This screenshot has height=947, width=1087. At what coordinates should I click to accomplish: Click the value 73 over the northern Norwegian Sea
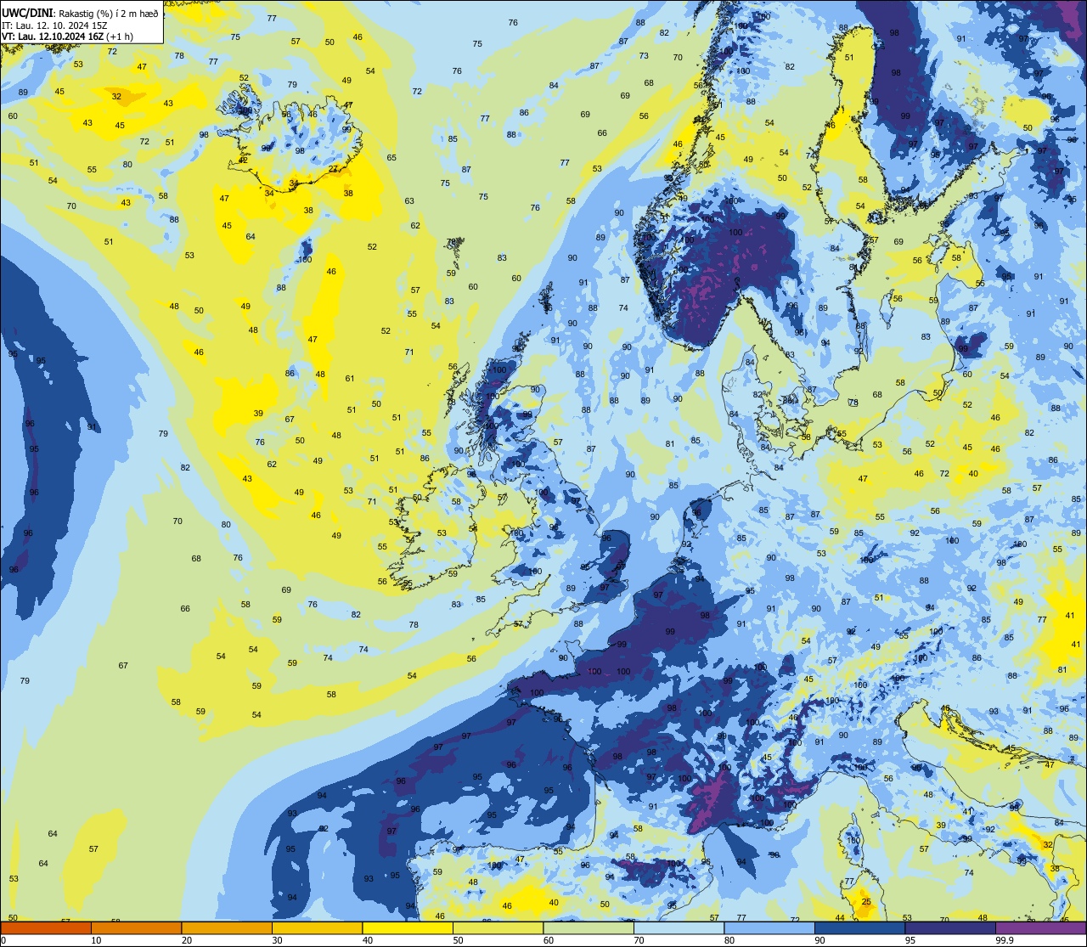coord(645,56)
